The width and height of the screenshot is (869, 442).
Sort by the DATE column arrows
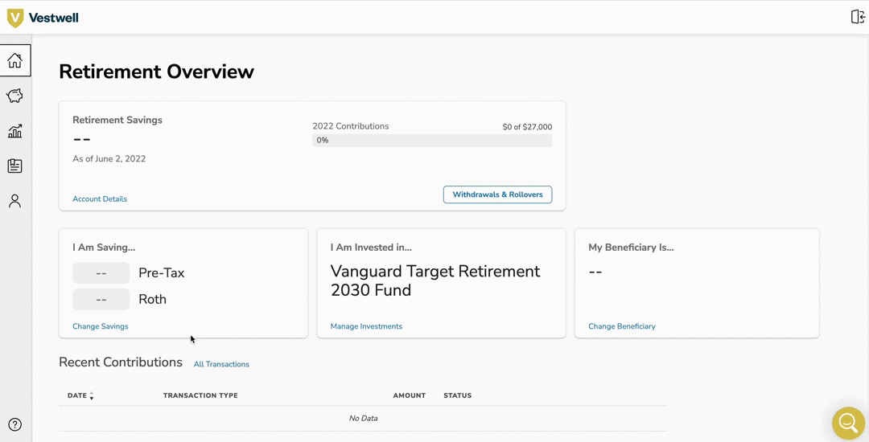point(92,395)
